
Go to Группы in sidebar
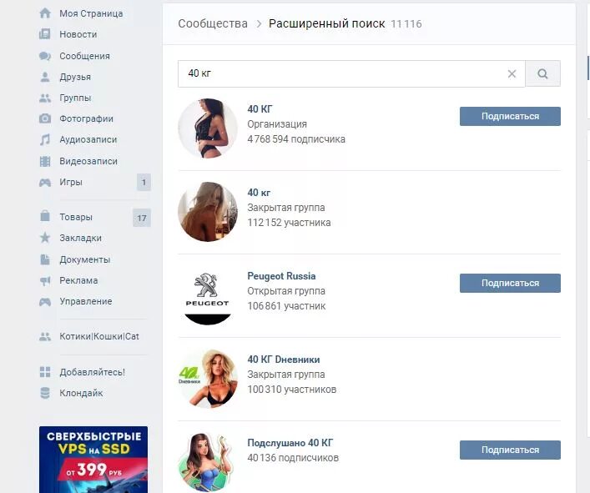click(x=75, y=98)
